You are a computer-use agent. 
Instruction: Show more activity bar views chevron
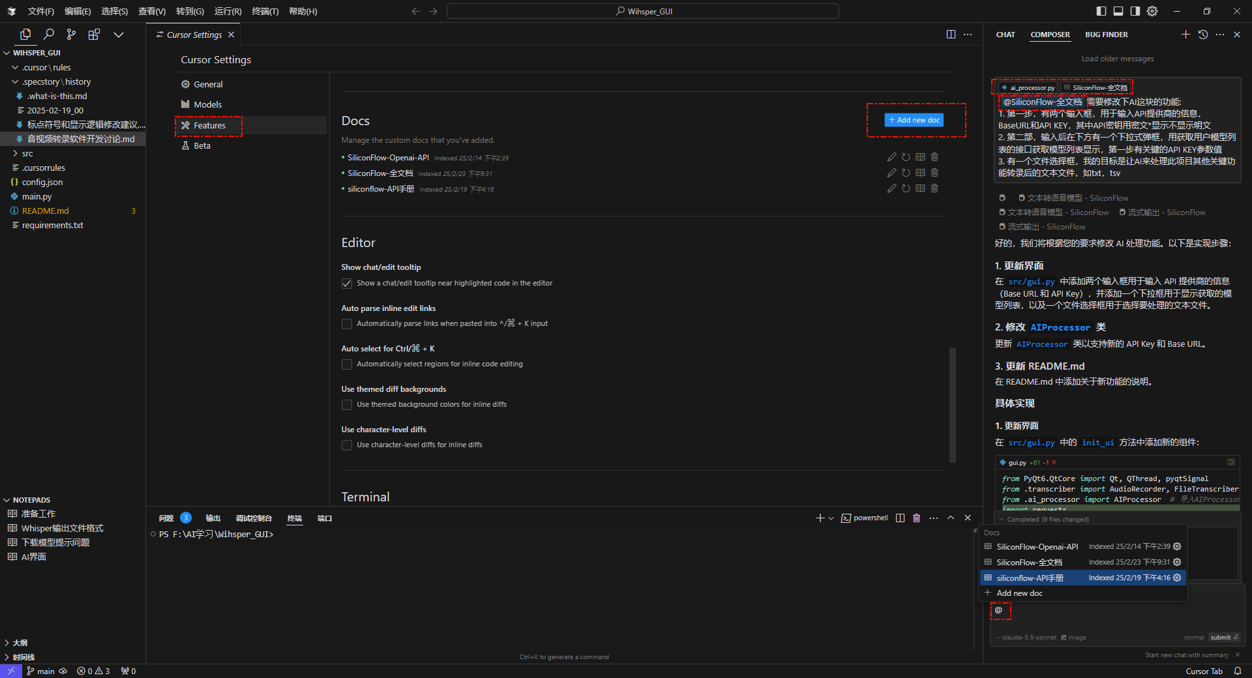click(x=118, y=35)
